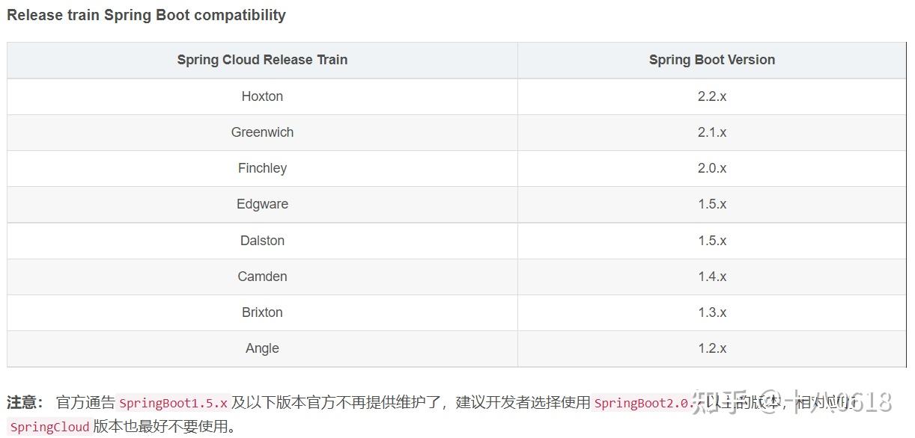
Task: Select the Finchley row name
Action: click(x=262, y=168)
